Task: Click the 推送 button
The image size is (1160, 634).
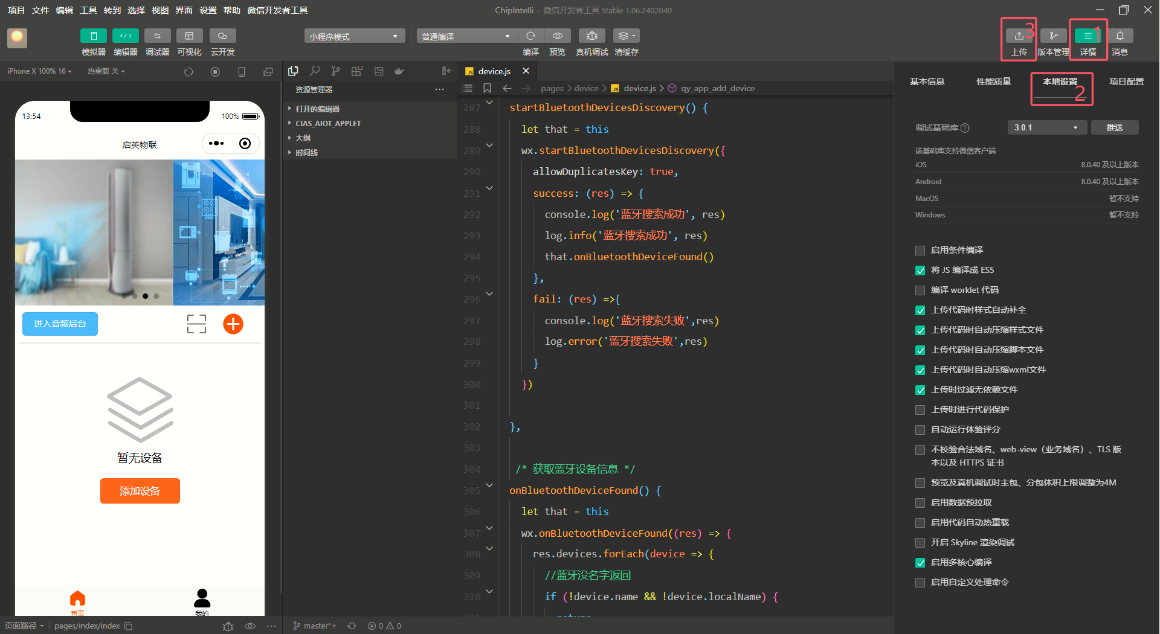Action: [x=1115, y=127]
